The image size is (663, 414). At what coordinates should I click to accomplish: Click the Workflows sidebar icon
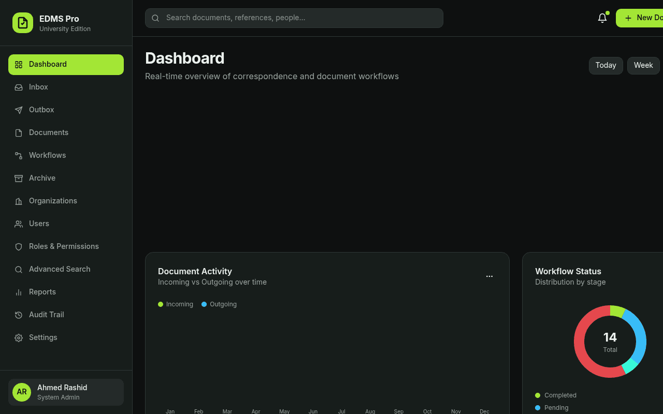(19, 155)
